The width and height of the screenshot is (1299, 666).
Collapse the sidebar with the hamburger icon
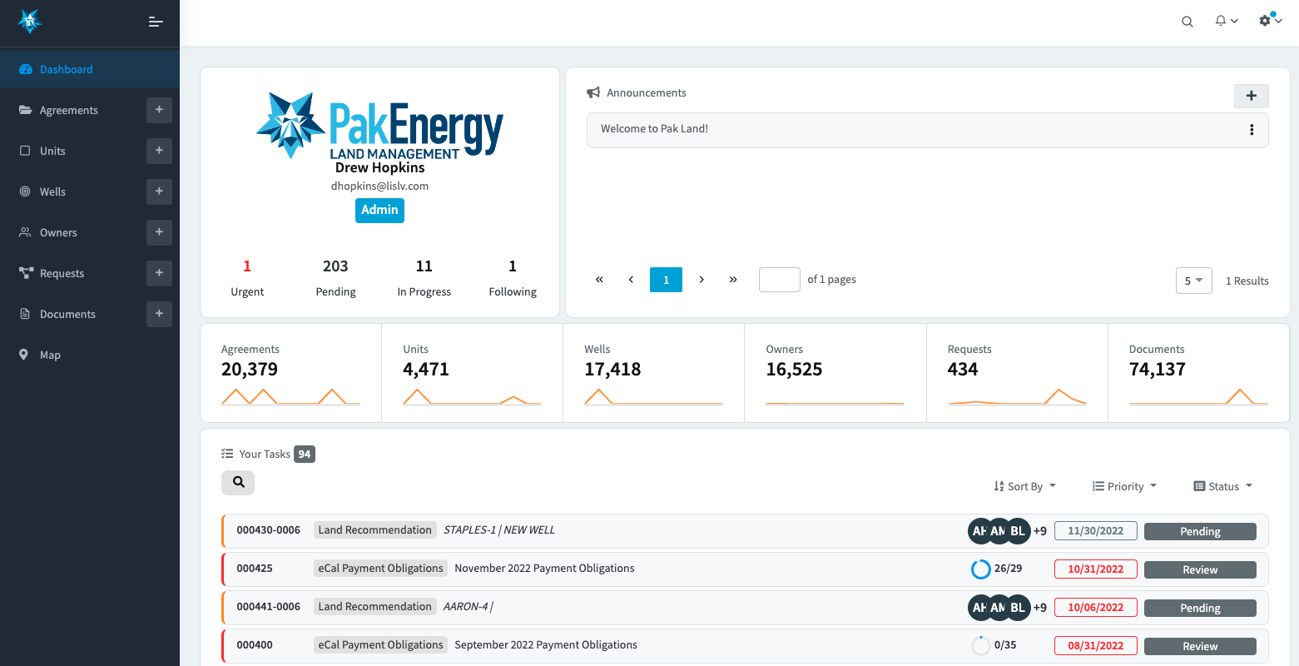[x=156, y=22]
